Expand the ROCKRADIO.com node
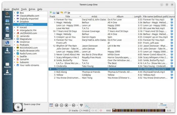Screen dimensions: 177x115 tap(14, 48)
